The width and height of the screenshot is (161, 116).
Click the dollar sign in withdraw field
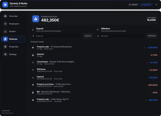click(98, 36)
